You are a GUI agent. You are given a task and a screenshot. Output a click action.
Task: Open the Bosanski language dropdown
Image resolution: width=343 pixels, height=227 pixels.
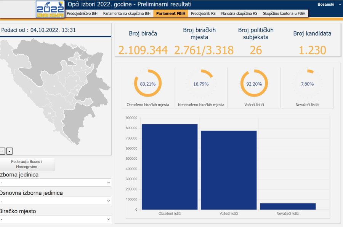(329, 4)
